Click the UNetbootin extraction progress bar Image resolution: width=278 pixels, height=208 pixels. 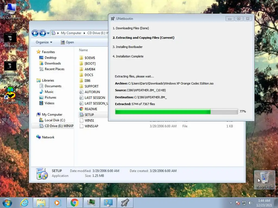176,111
